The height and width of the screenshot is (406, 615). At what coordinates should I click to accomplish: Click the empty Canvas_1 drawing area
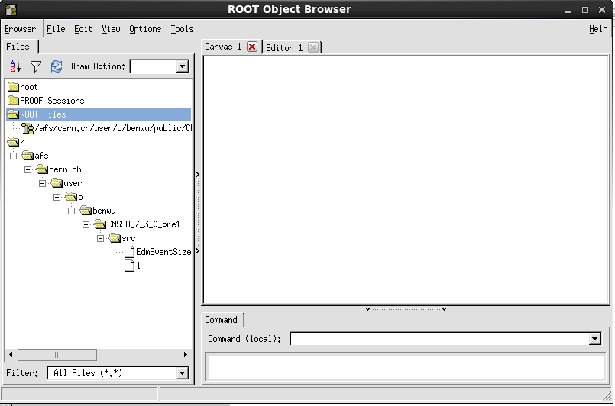click(x=406, y=180)
